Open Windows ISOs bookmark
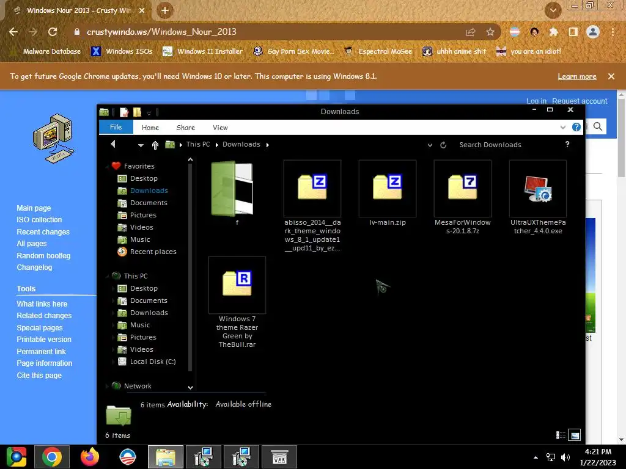This screenshot has width=626, height=469. [122, 51]
